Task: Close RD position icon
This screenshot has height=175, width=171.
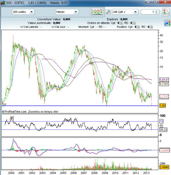Action: pos(151,27)
